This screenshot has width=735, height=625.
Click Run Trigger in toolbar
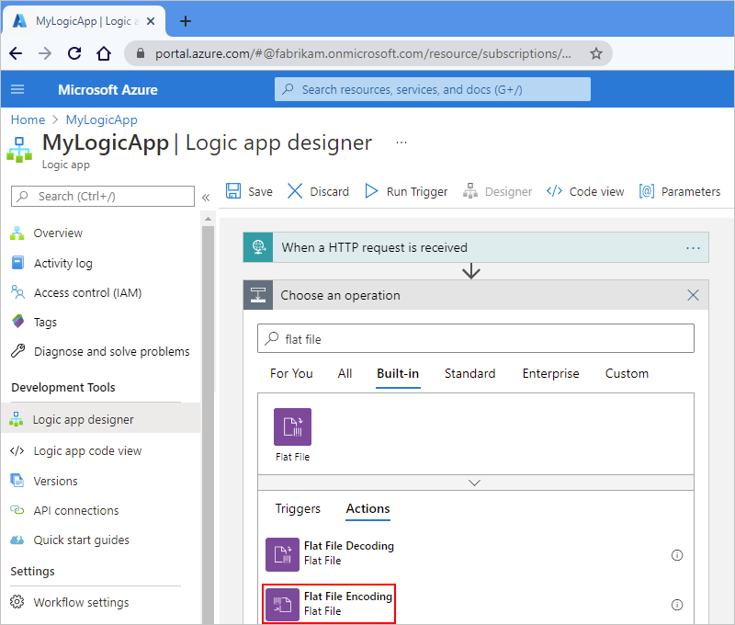(x=406, y=191)
